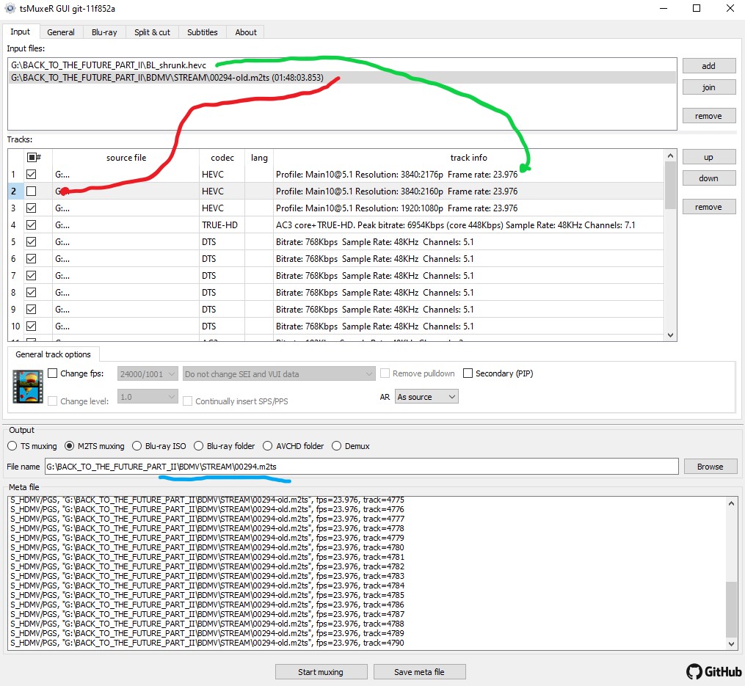Uncheck track 5 DTS checkbox
The height and width of the screenshot is (686, 745).
coord(32,242)
